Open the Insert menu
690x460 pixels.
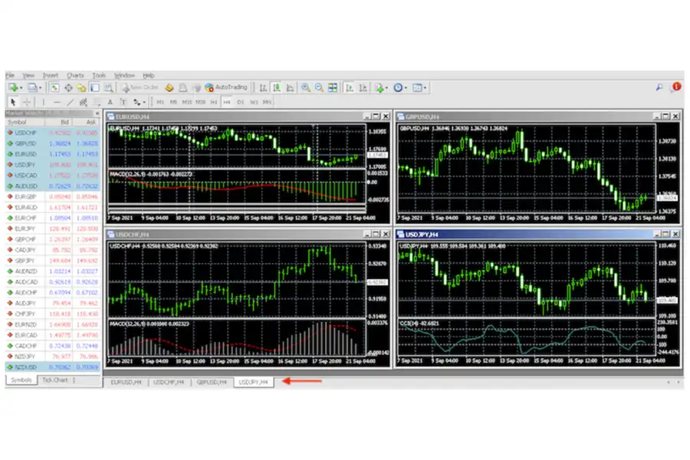tap(51, 75)
